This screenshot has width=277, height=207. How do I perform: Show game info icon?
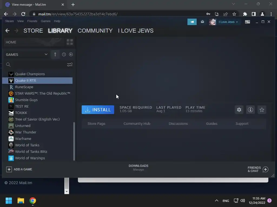tap(250, 110)
